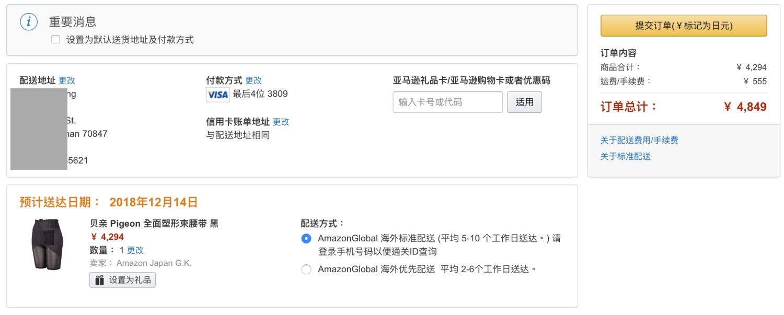Open 关于配送费用/手续费 link
The image size is (784, 315).
point(639,140)
